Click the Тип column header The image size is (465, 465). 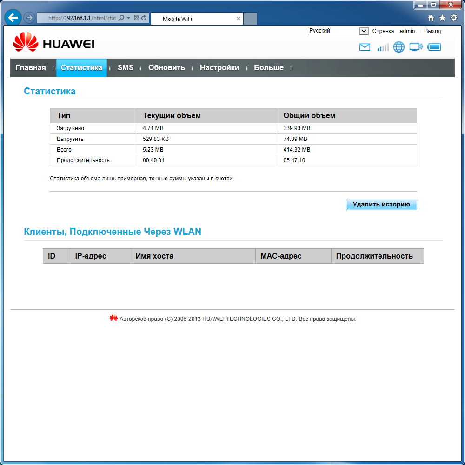[x=93, y=116]
